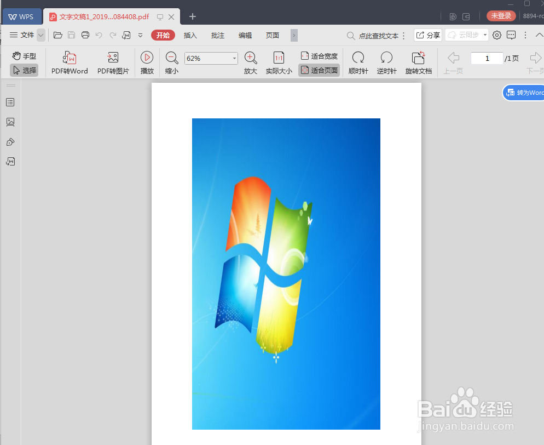The width and height of the screenshot is (544, 445).
Task: Open the PDF转图片 conversion tool
Action: [x=113, y=61]
